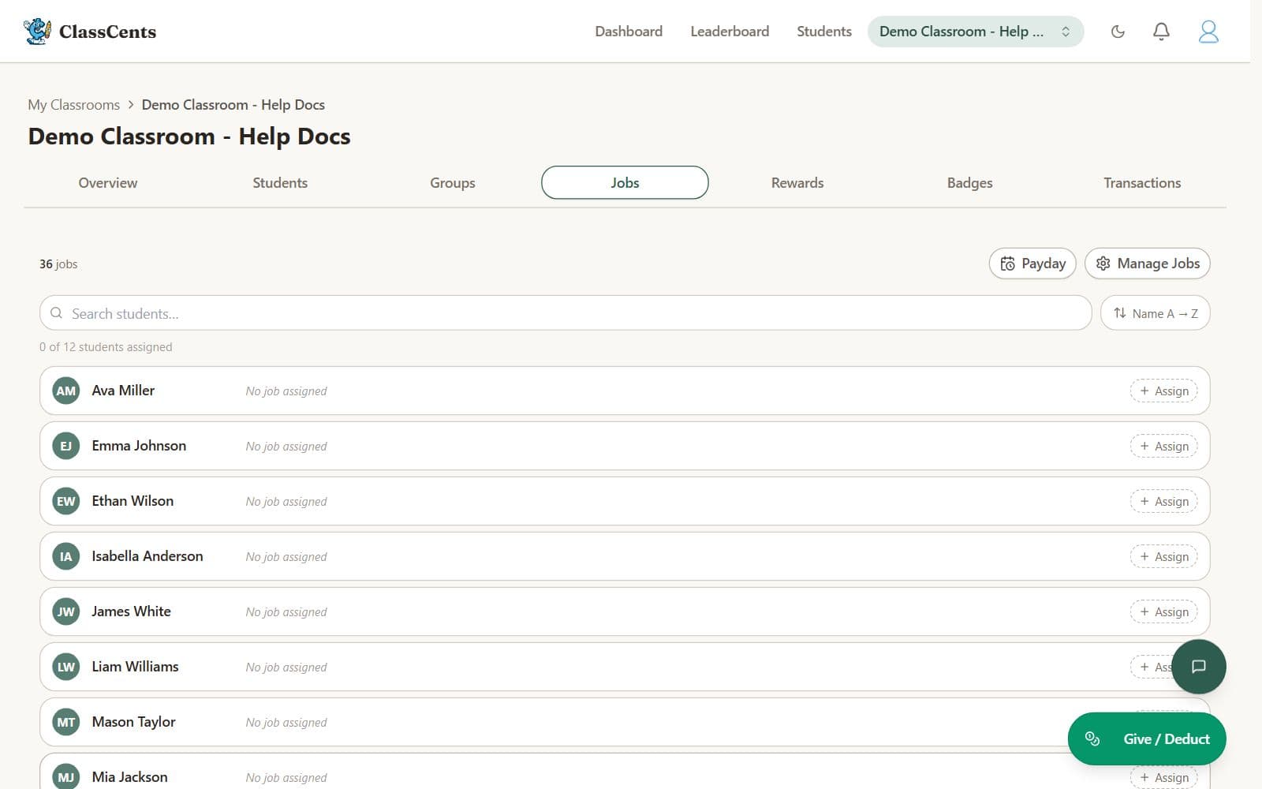Open the classroom switcher dropdown
The width and height of the screenshot is (1262, 789).
coord(976,32)
